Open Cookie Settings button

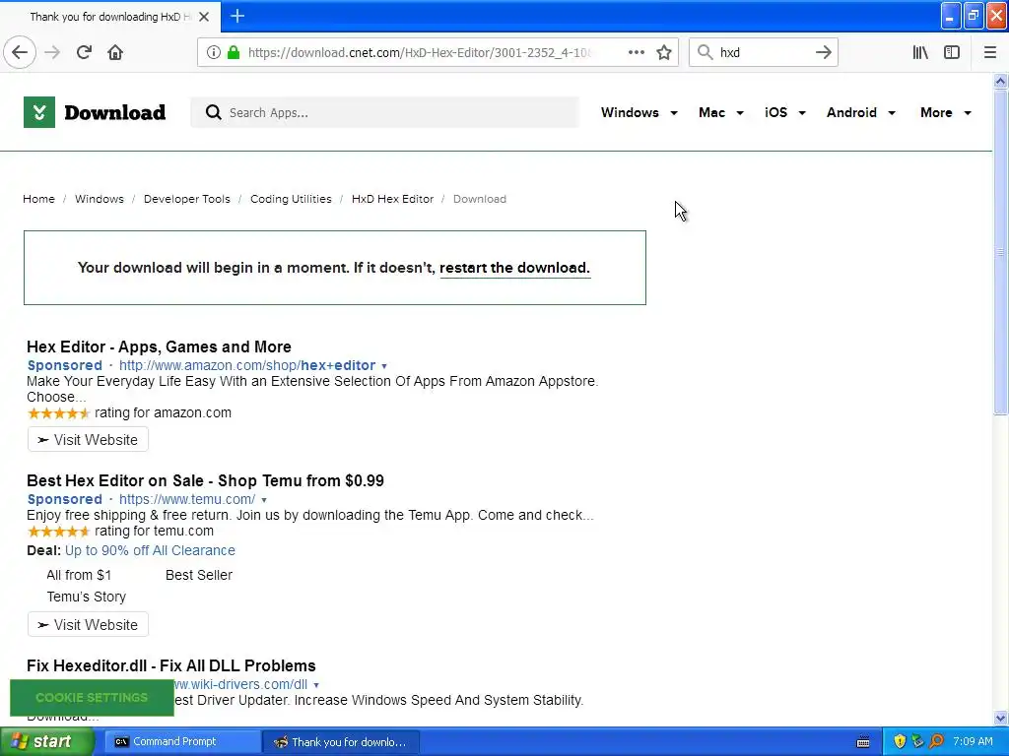pos(92,698)
